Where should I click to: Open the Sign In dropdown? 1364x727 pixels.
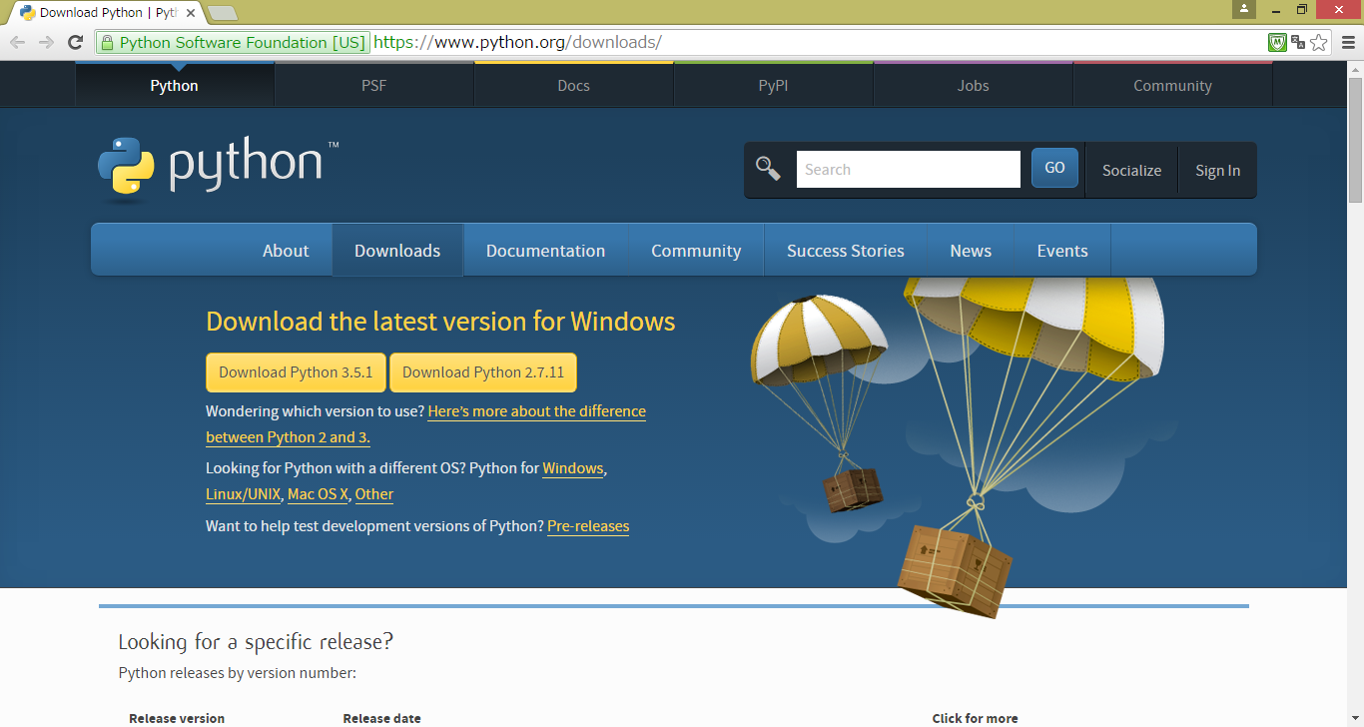(1218, 171)
